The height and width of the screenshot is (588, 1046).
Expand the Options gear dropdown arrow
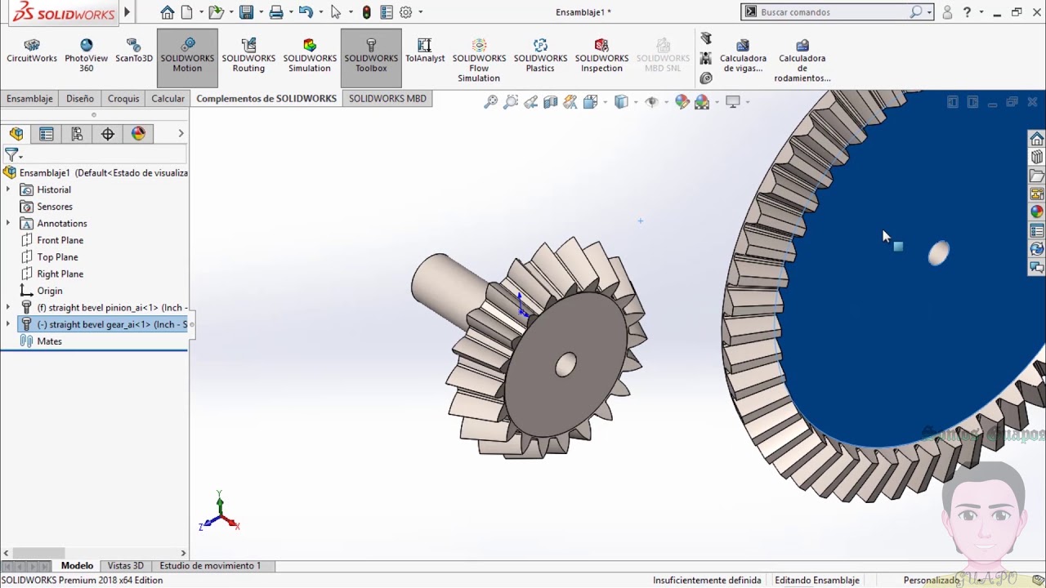coord(420,12)
